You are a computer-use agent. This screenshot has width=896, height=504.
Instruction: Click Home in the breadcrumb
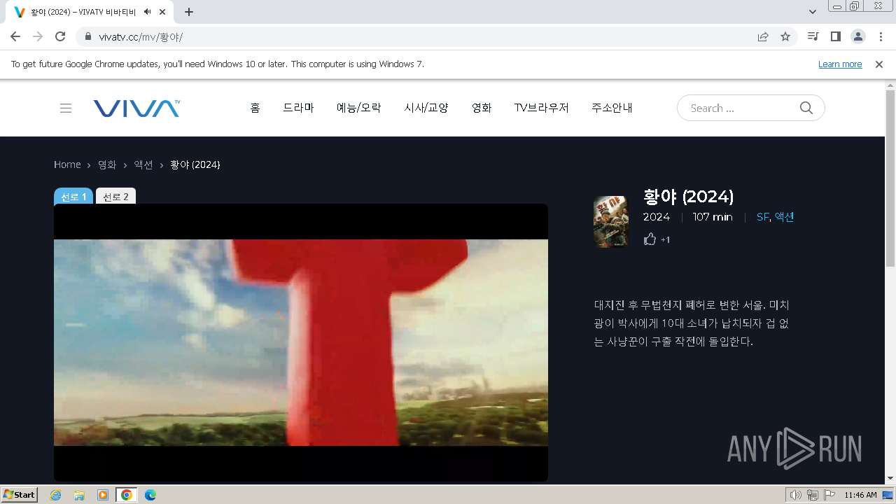[x=67, y=164]
